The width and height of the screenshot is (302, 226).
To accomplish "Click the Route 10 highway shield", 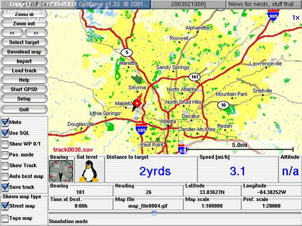I will pos(223,105).
